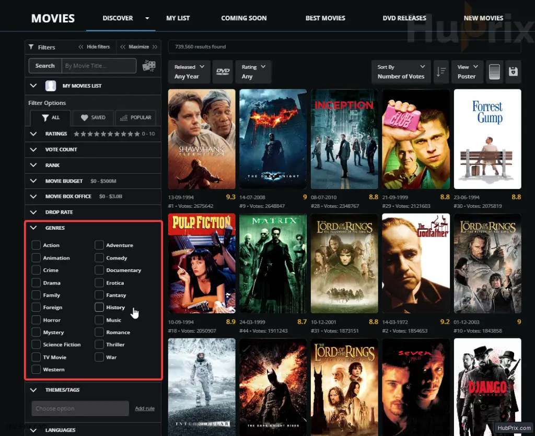This screenshot has height=436, width=535.
Task: Expand the Ratings filter section
Action: click(33, 134)
